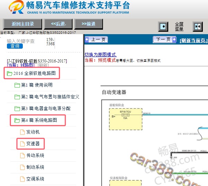Open the 全屏菜单 link
This screenshot has width=208, height=186.
click(x=179, y=27)
